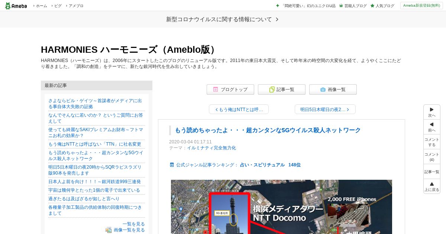Open sidebar post さよならビル・ゲイツ
This screenshot has width=446, height=234.
95,104
